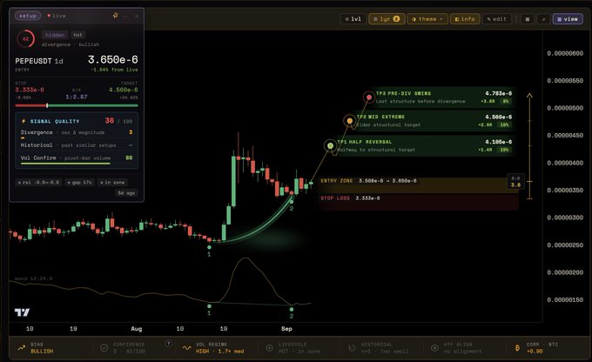The image size is (592, 362).
Task: Click the 0.00000350 price axis label
Action: coord(565,191)
